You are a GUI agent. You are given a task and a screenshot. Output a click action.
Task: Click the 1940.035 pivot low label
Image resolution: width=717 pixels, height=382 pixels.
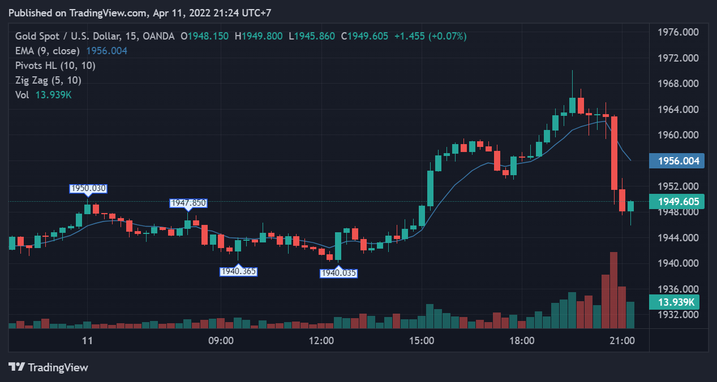pos(339,274)
